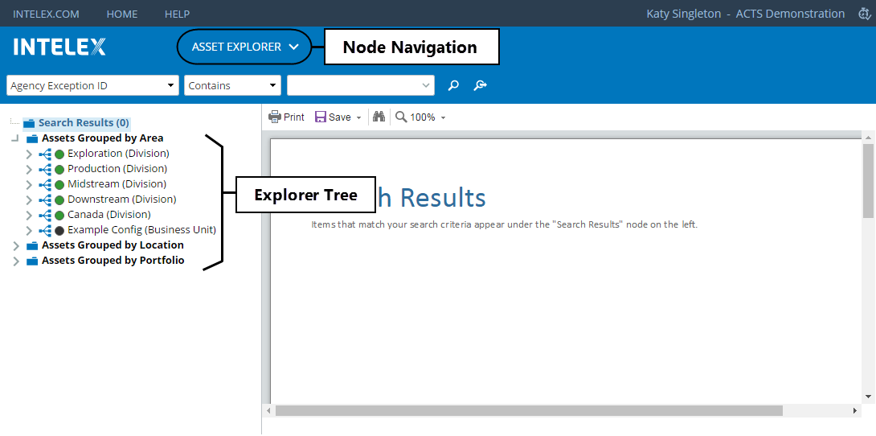
Task: Click the search magnifier icon
Action: [x=453, y=85]
